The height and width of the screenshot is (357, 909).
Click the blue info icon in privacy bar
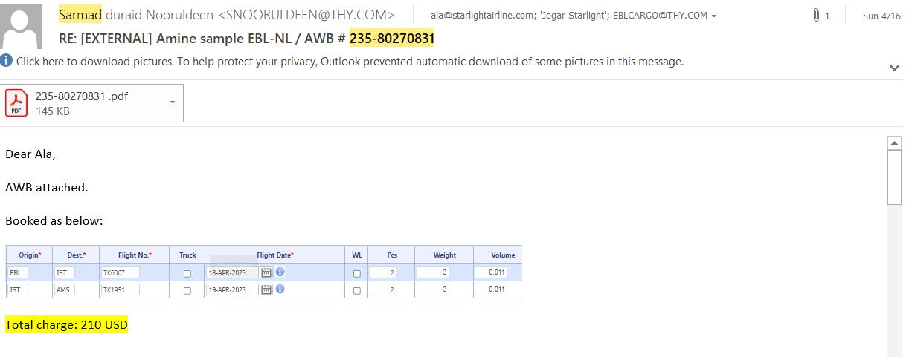[x=7, y=61]
